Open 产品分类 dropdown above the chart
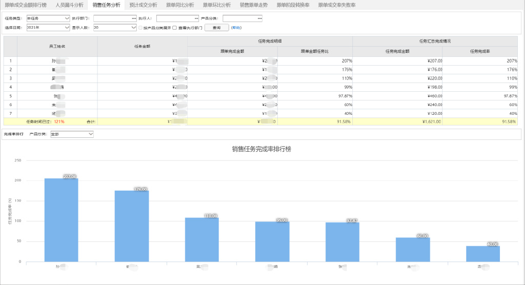Screen dimensions: 525x285 tap(90, 134)
